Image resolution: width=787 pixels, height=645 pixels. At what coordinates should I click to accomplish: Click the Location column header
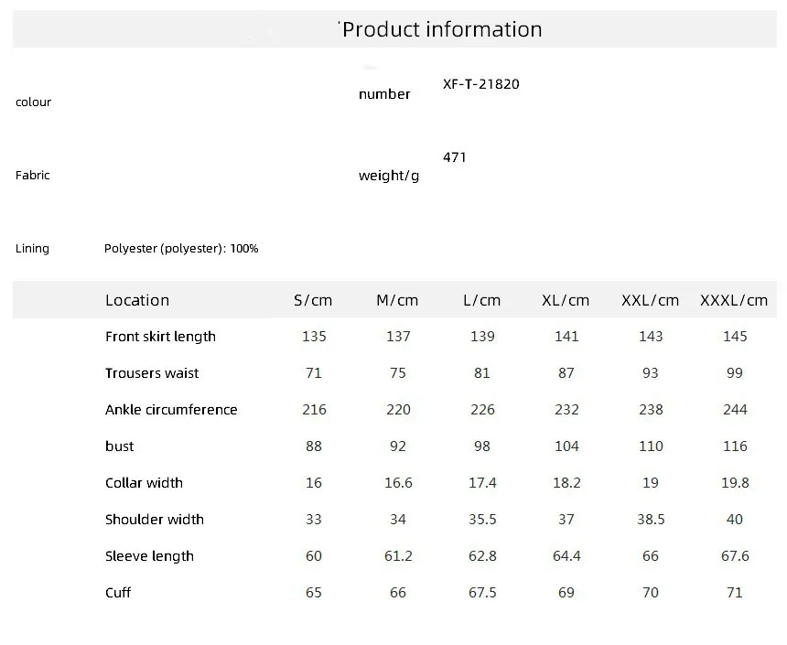point(137,300)
